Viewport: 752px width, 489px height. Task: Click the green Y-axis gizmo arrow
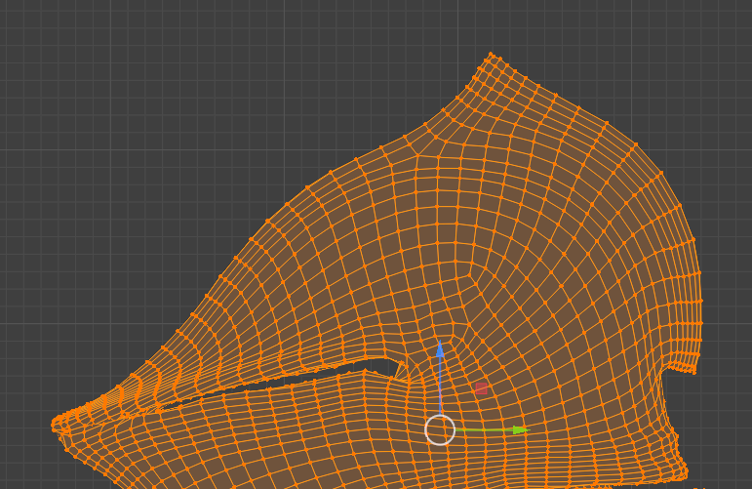(520, 430)
